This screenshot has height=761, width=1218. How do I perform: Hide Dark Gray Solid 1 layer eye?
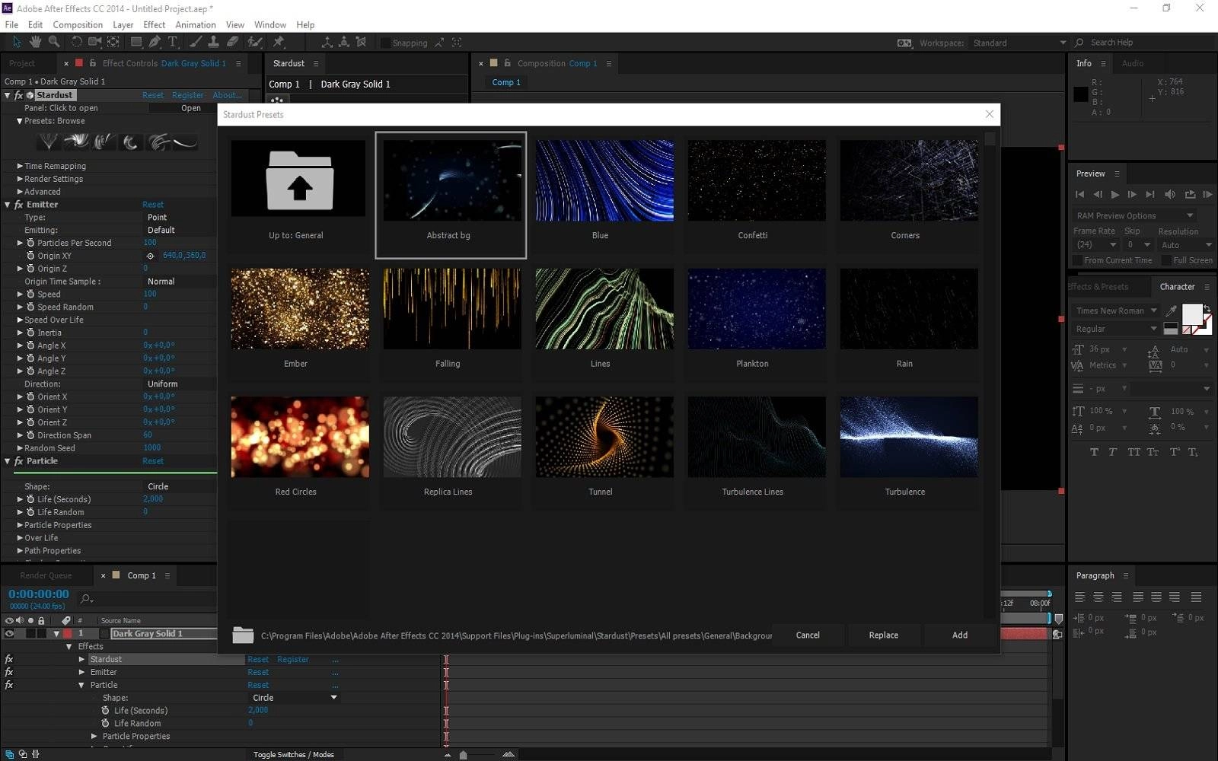[x=9, y=633]
